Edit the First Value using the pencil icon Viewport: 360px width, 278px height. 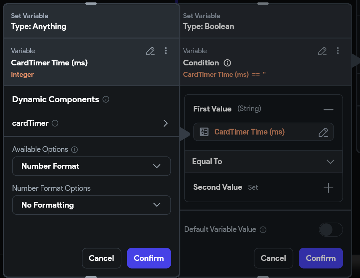tap(323, 132)
